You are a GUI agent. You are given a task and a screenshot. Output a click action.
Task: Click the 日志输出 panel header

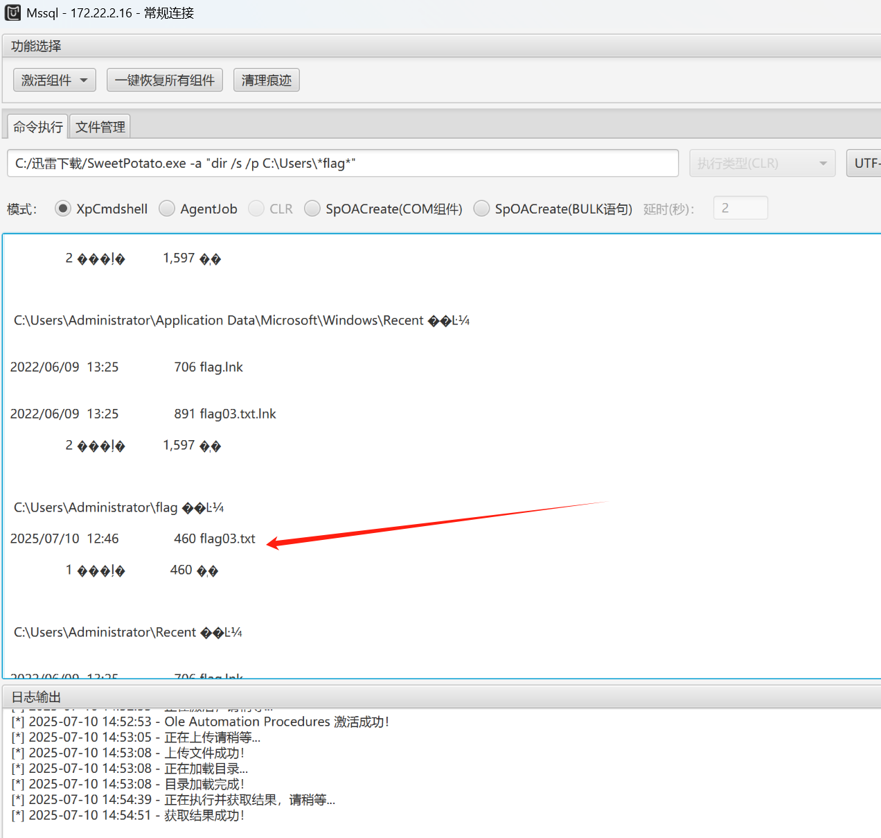coord(36,697)
